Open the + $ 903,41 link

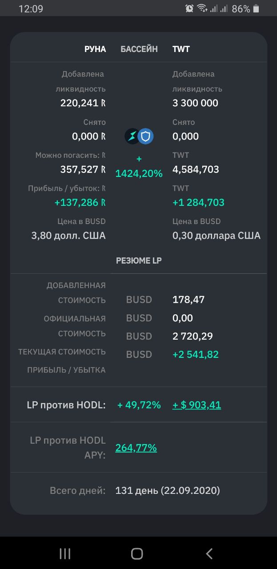197,405
